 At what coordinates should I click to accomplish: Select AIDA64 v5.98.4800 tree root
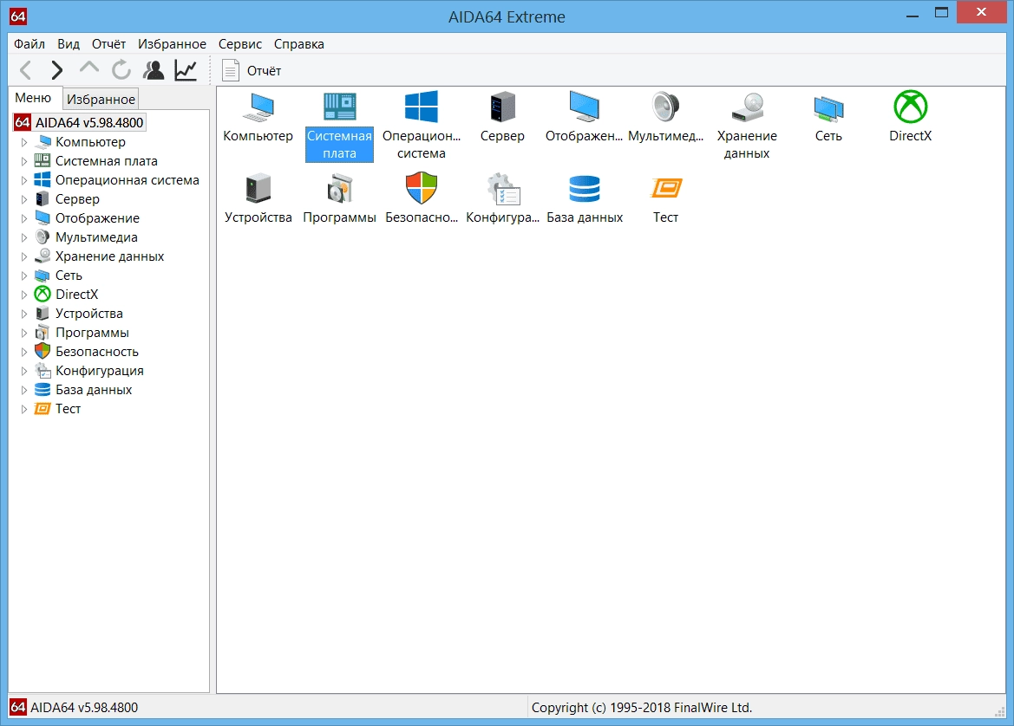point(79,122)
